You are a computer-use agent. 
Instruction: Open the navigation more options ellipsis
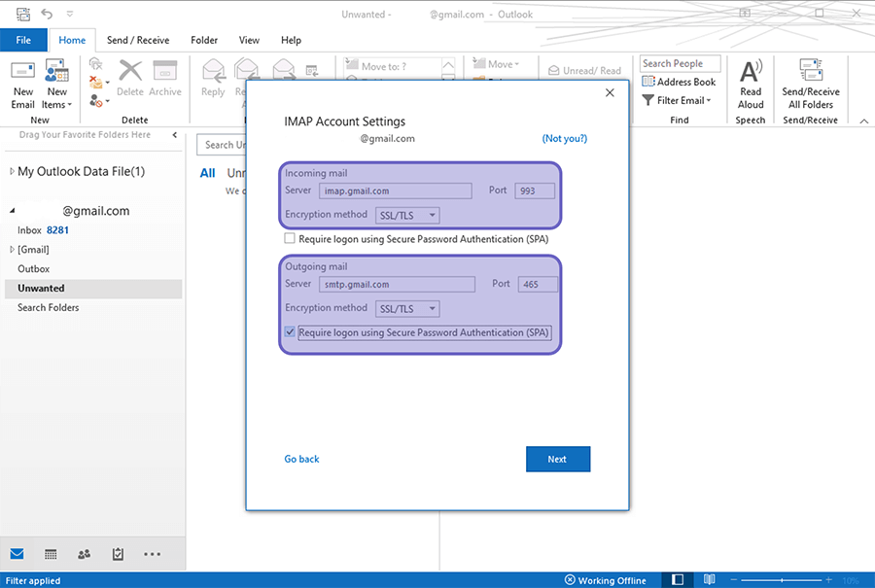pos(152,554)
